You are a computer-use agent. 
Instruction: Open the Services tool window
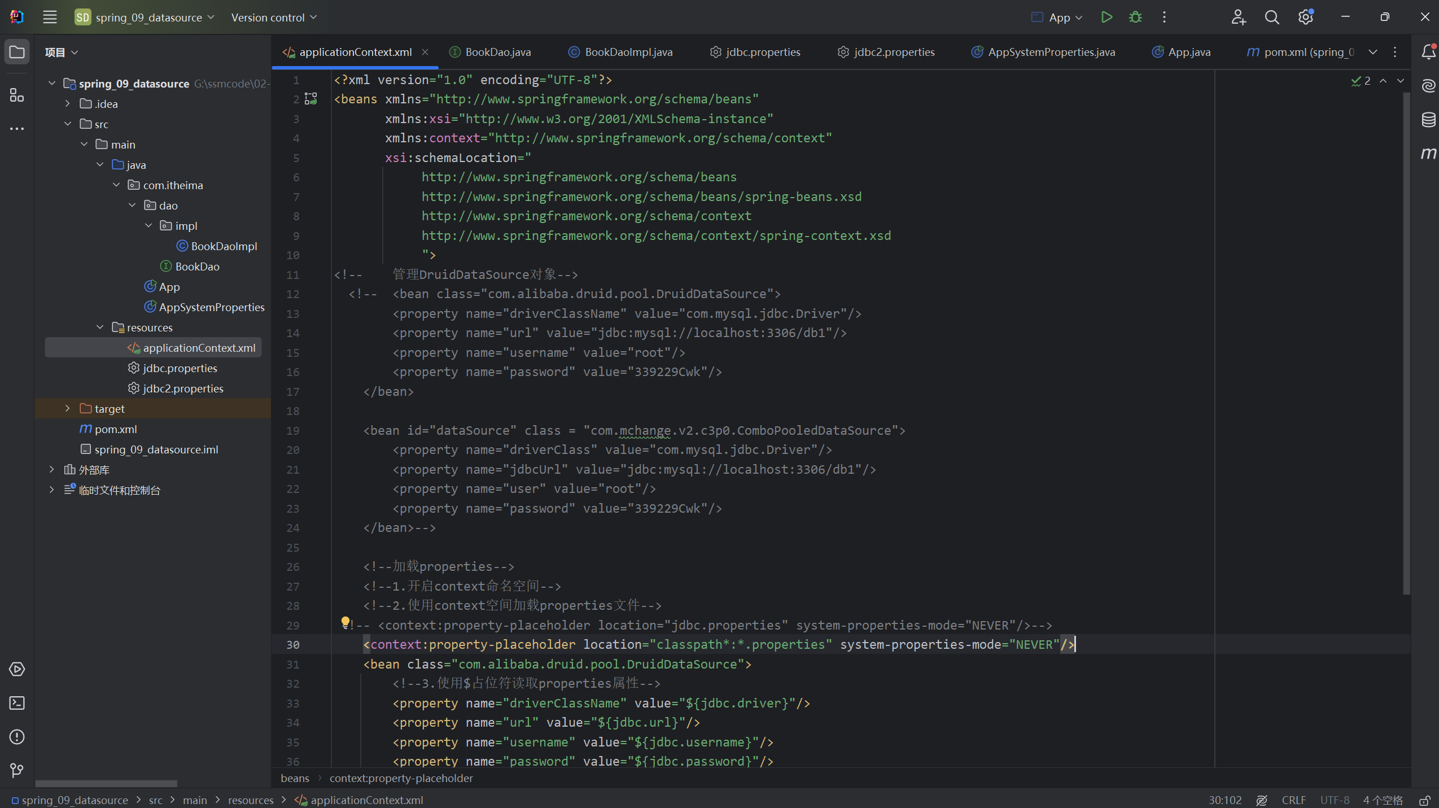(17, 669)
